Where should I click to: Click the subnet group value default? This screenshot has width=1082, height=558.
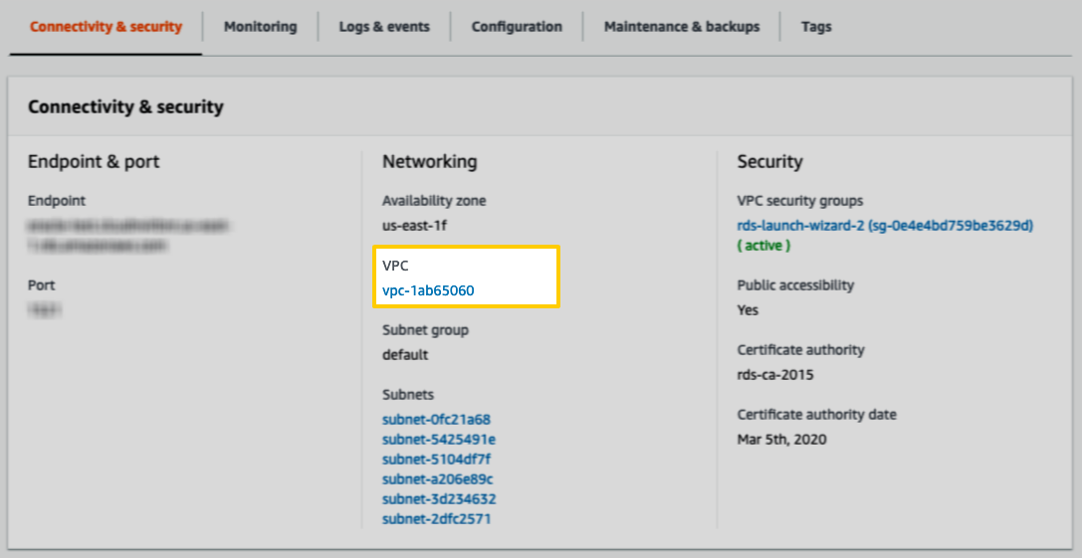405,355
